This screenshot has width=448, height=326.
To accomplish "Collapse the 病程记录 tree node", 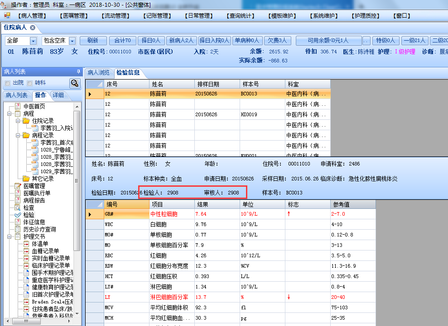I will click(18, 135).
